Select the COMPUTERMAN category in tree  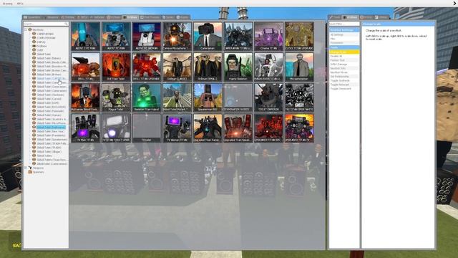[46, 38]
